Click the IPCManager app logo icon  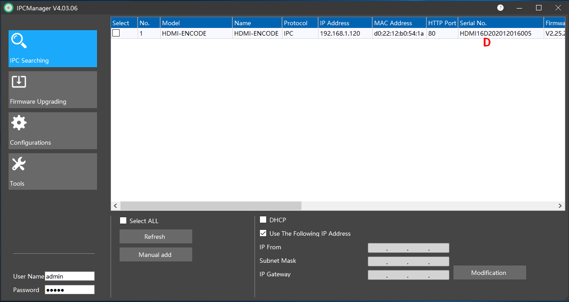click(9, 8)
